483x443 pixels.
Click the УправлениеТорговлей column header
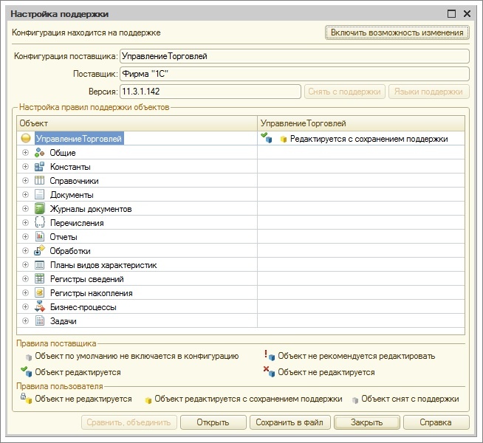[x=361, y=123]
